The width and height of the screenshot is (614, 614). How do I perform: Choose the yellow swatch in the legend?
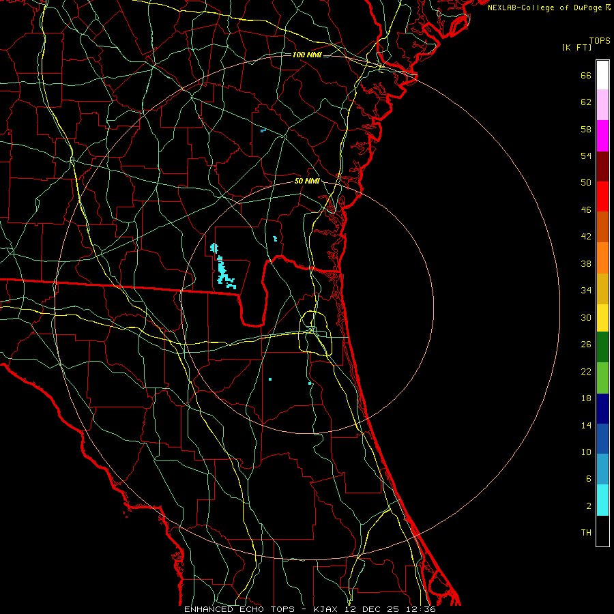tap(602, 317)
